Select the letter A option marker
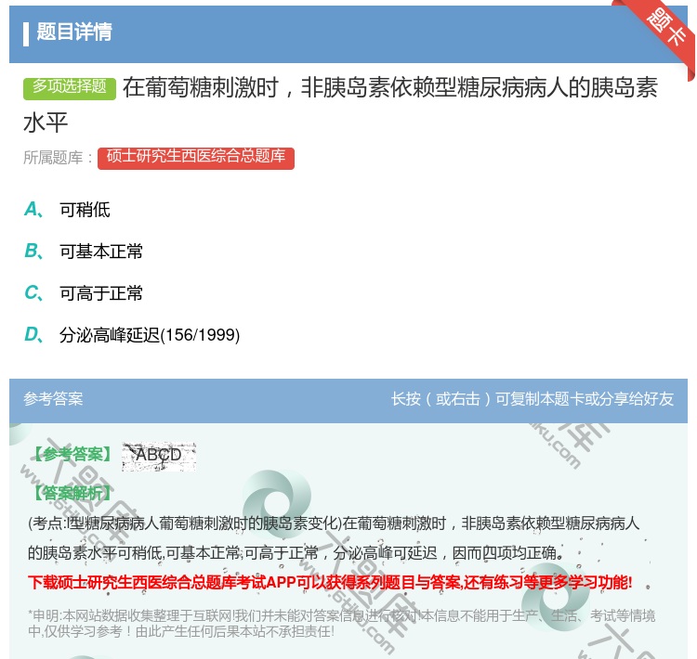 33,210
